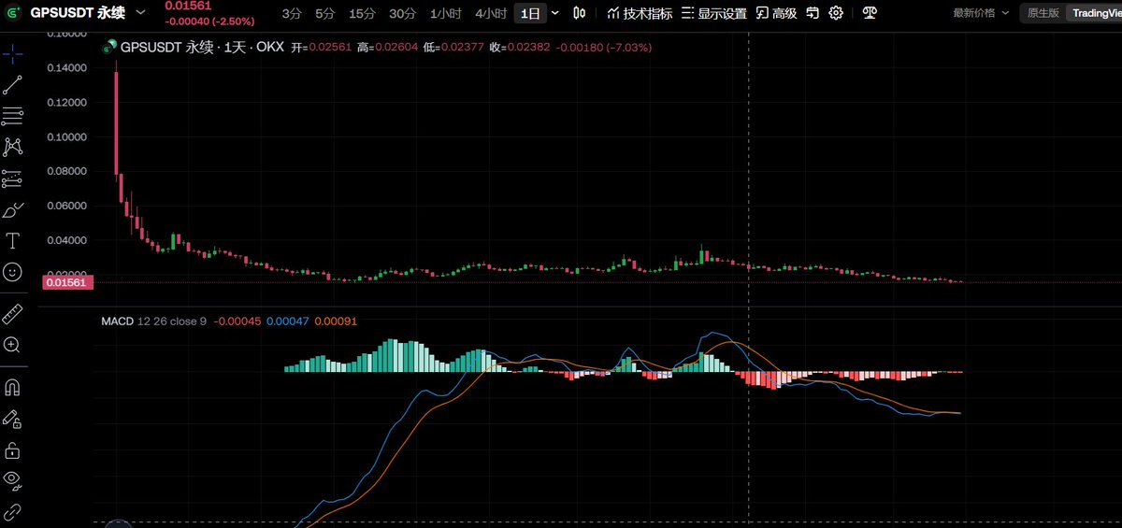
Task: Click the header price 0.01561
Action: point(189,6)
